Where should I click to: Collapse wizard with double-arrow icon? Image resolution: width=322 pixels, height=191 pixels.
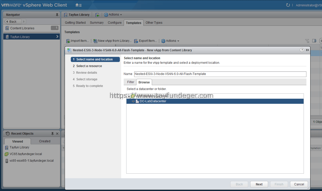tap(307, 50)
